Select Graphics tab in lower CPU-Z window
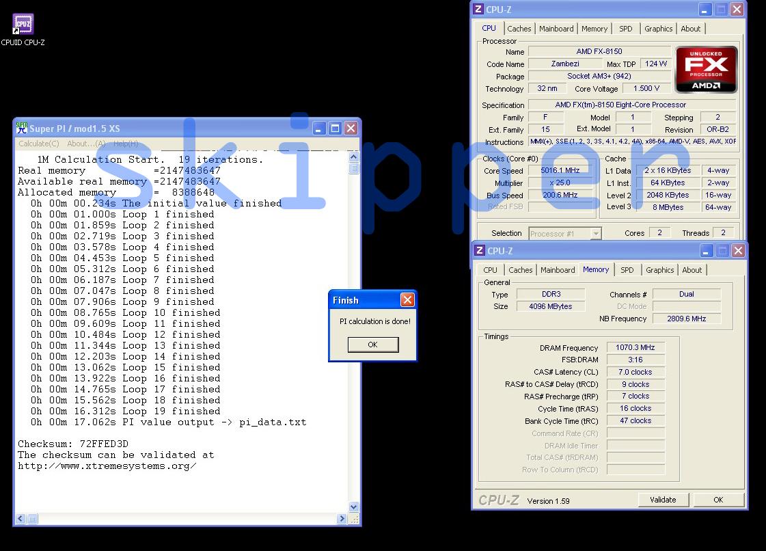 (660, 270)
